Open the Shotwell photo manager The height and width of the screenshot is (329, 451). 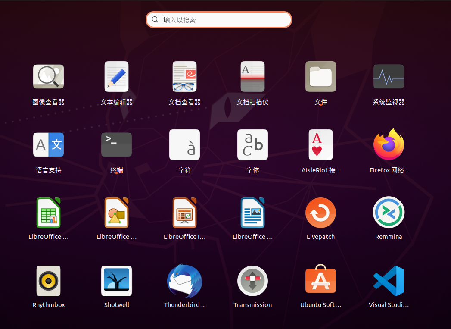point(116,281)
